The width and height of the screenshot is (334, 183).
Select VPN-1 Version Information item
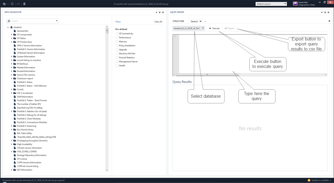(29, 45)
